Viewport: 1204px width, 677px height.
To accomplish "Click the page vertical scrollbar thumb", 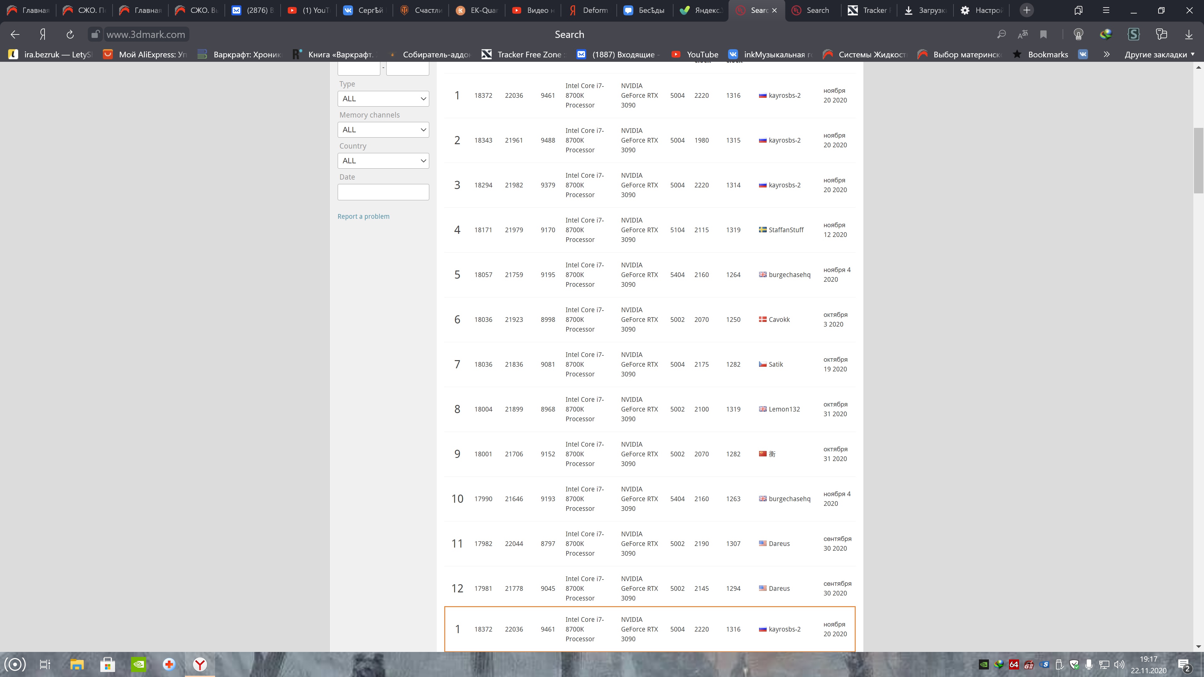I will click(1198, 160).
